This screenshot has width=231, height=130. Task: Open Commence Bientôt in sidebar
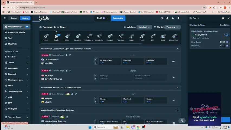coord(17,32)
